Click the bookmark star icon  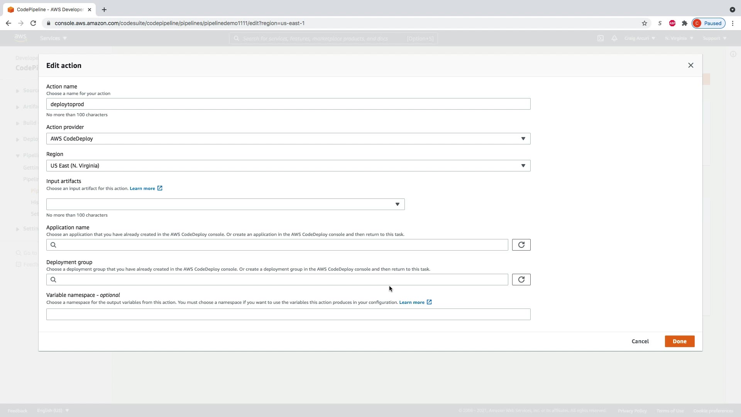644,23
